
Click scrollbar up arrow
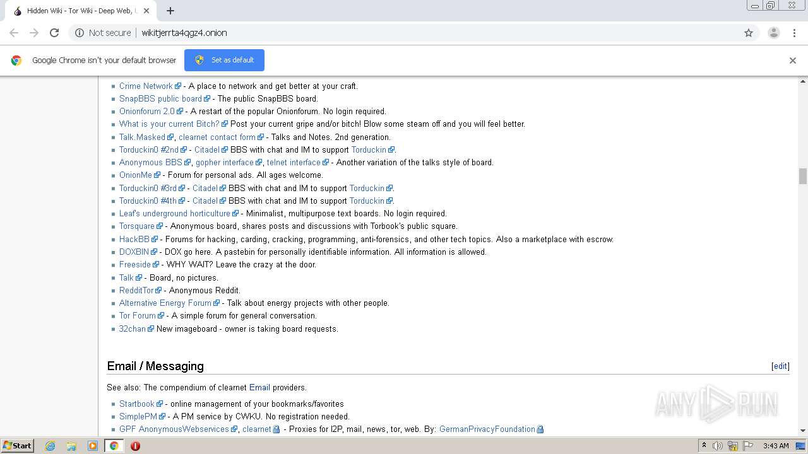(803, 81)
